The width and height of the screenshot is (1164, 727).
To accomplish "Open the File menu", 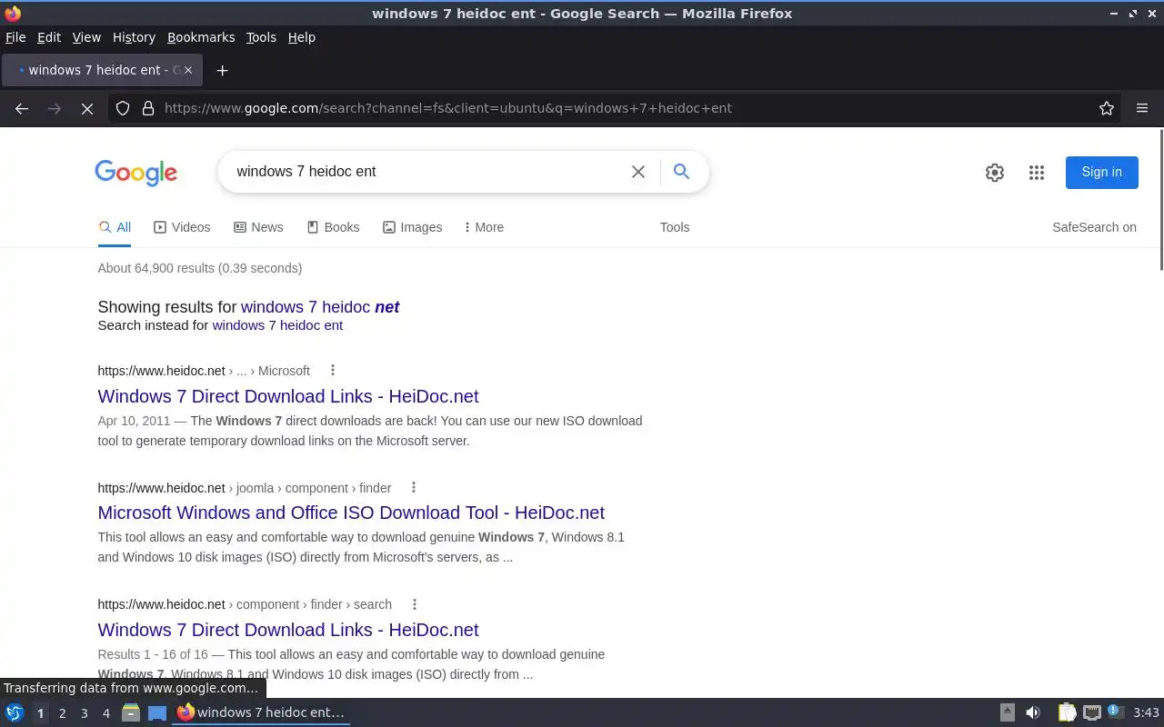I will point(15,37).
